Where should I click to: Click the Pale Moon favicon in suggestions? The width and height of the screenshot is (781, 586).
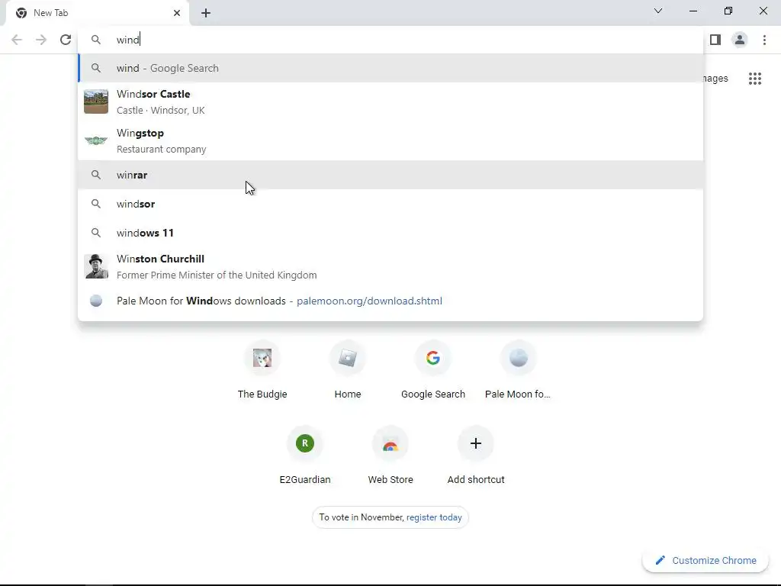click(96, 301)
